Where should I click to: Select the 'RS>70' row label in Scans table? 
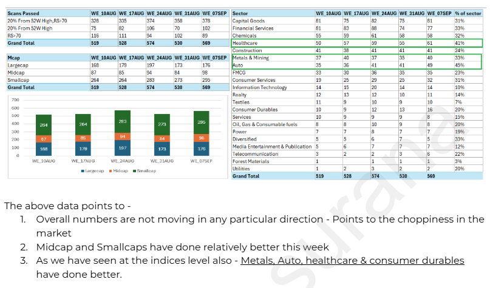pyautogui.click(x=14, y=36)
